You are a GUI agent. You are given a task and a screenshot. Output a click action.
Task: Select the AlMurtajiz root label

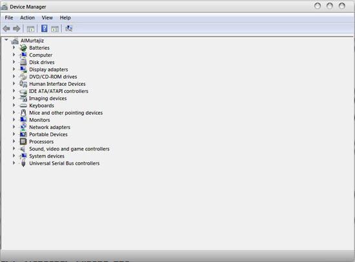pyautogui.click(x=32, y=41)
